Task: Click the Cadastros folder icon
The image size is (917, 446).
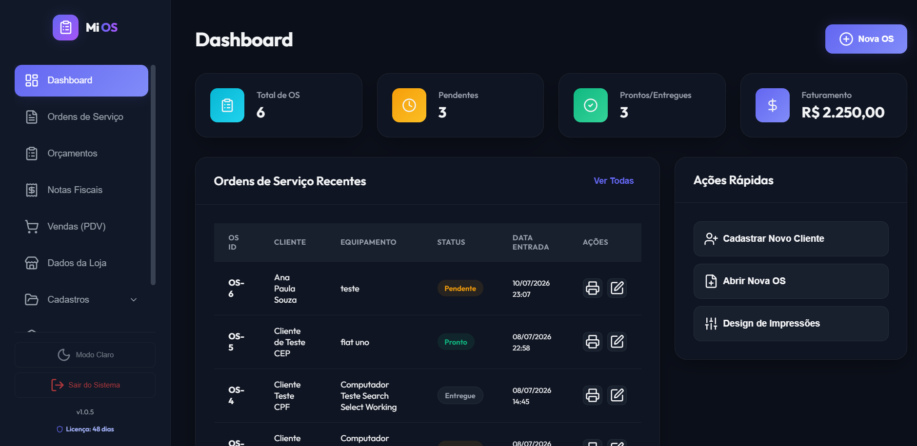Action: point(32,299)
